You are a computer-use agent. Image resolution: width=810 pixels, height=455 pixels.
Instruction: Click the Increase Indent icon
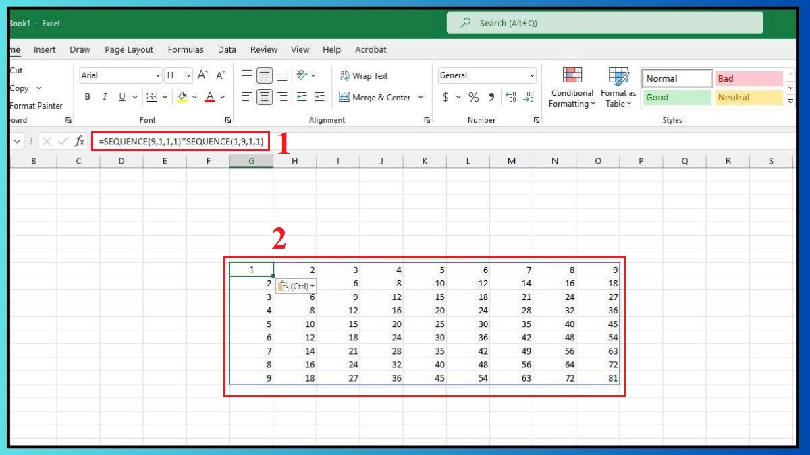(x=319, y=97)
